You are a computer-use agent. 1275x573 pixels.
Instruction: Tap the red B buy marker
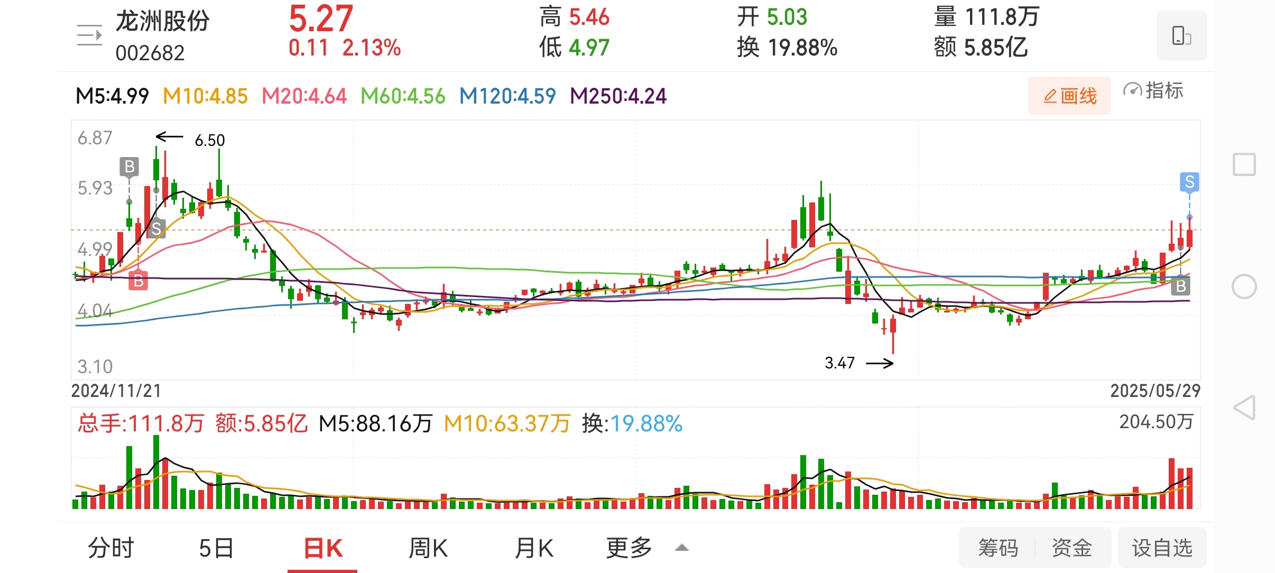pos(138,281)
